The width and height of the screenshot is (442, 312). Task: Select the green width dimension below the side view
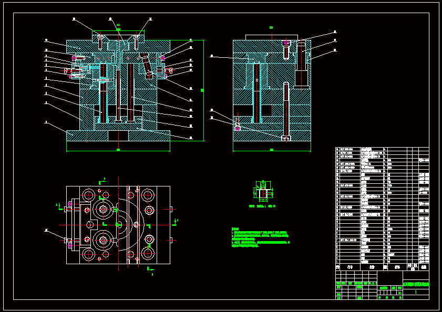click(x=272, y=150)
